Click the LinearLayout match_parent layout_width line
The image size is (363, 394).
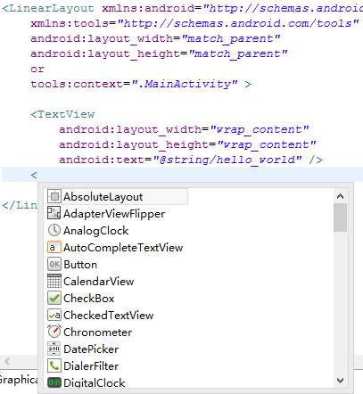[x=155, y=38]
